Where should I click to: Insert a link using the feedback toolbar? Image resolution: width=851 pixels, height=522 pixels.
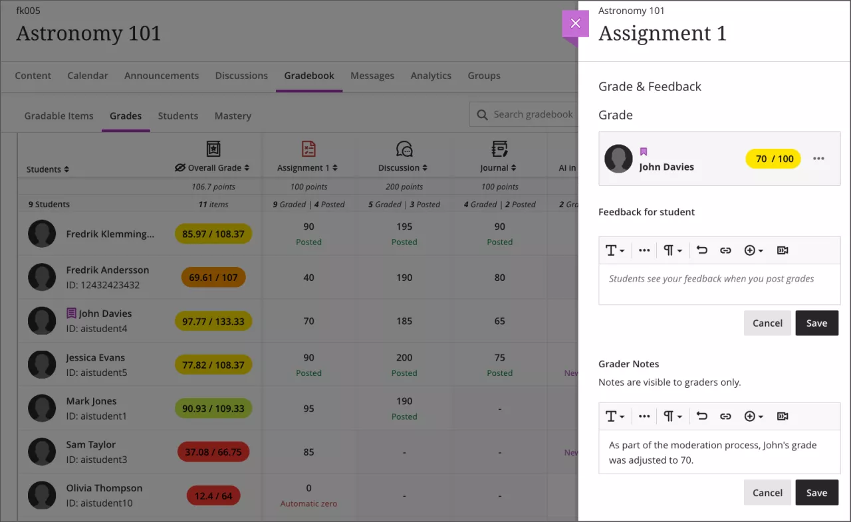(725, 250)
